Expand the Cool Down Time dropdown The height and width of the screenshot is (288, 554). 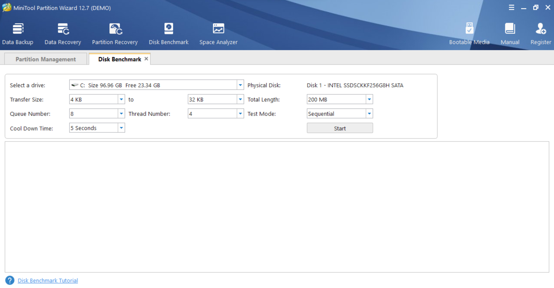tap(121, 128)
